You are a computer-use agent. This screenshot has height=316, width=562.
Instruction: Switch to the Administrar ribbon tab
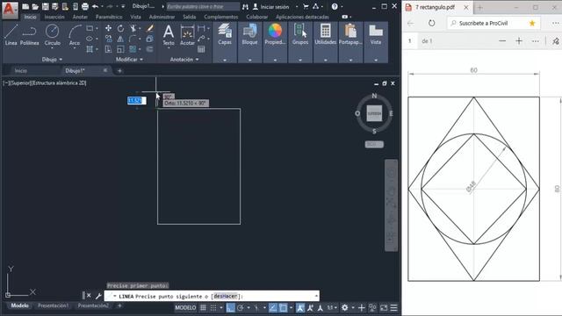[x=162, y=17]
